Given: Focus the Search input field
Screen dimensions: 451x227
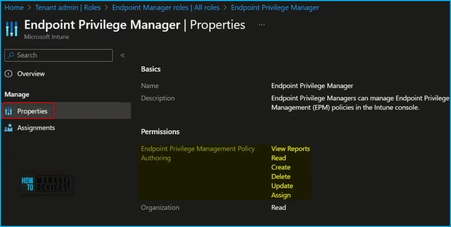Looking at the screenshot, I should [x=59, y=55].
